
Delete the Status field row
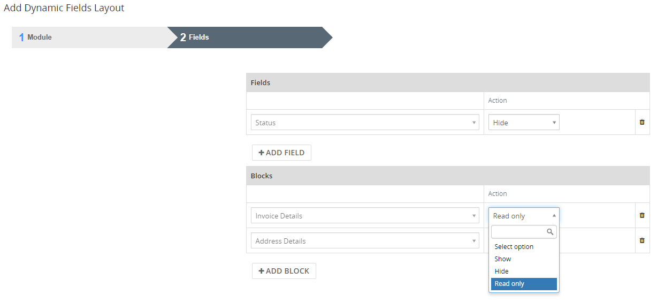click(x=642, y=122)
